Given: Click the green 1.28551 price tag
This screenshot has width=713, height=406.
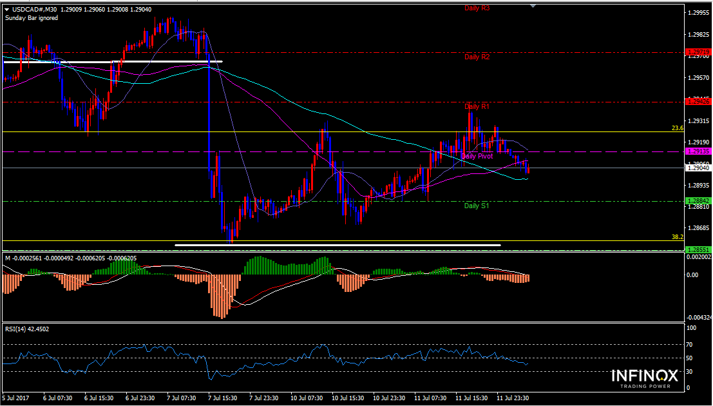Looking at the screenshot, I should (698, 250).
